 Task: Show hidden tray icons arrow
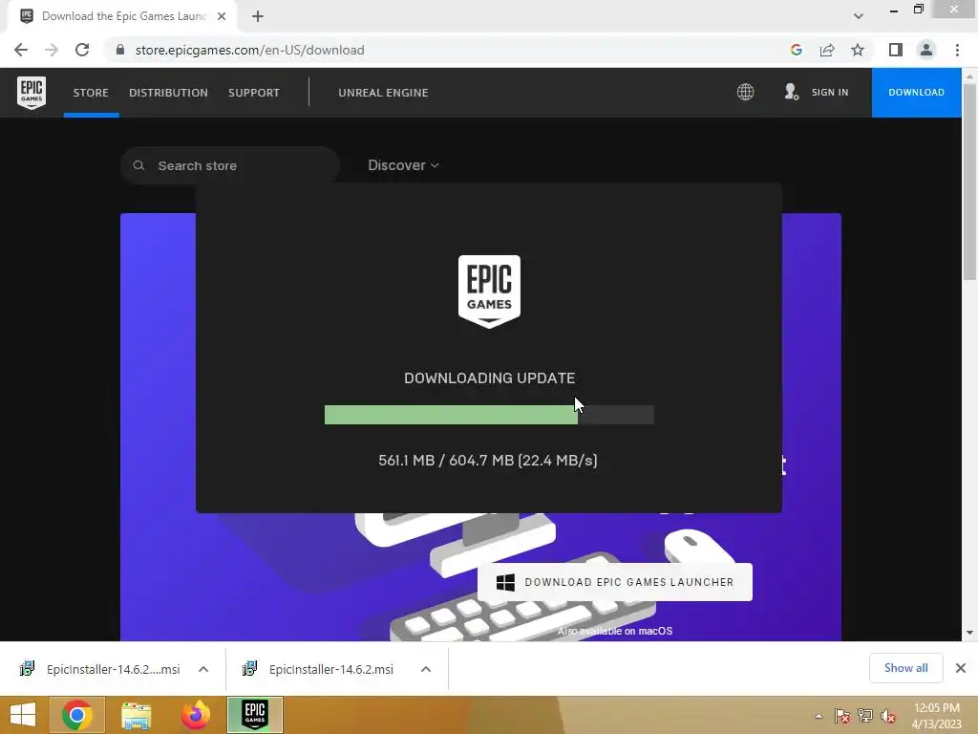[819, 716]
